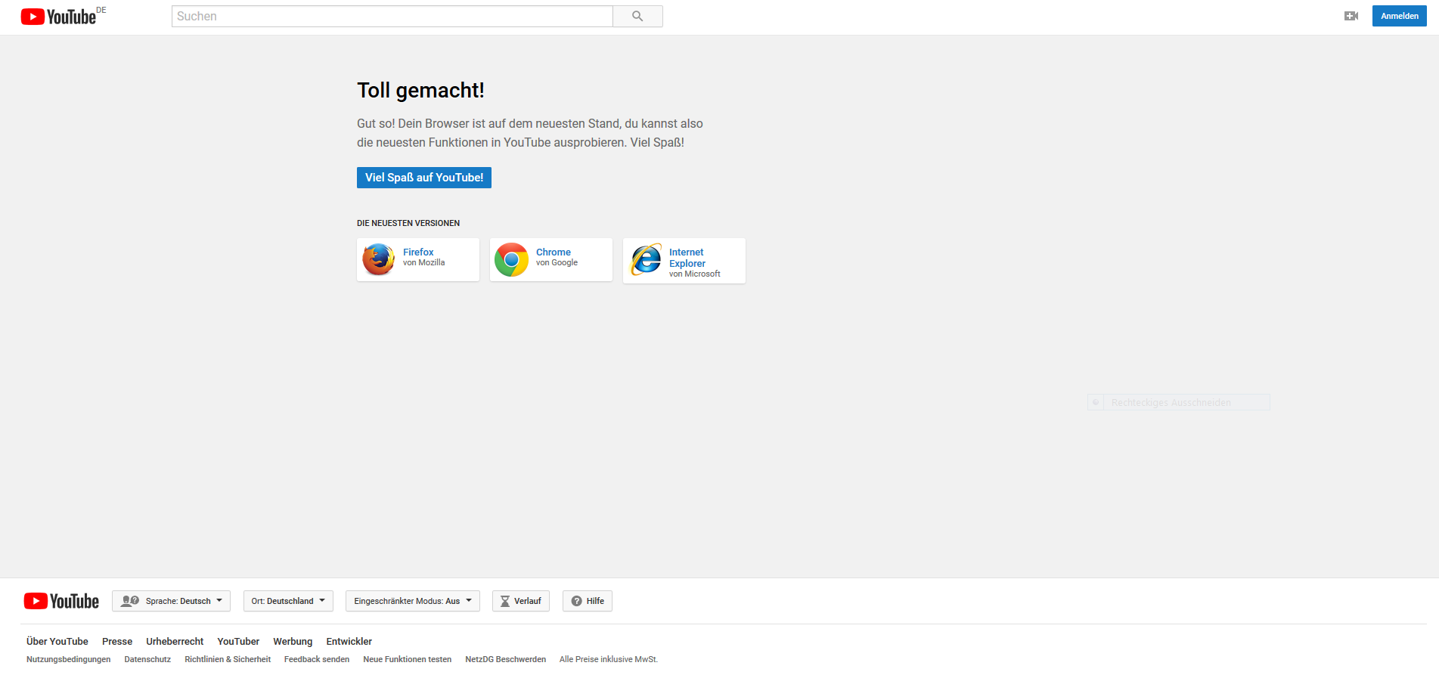
Task: Click the YouTube logo in the footer
Action: point(61,601)
